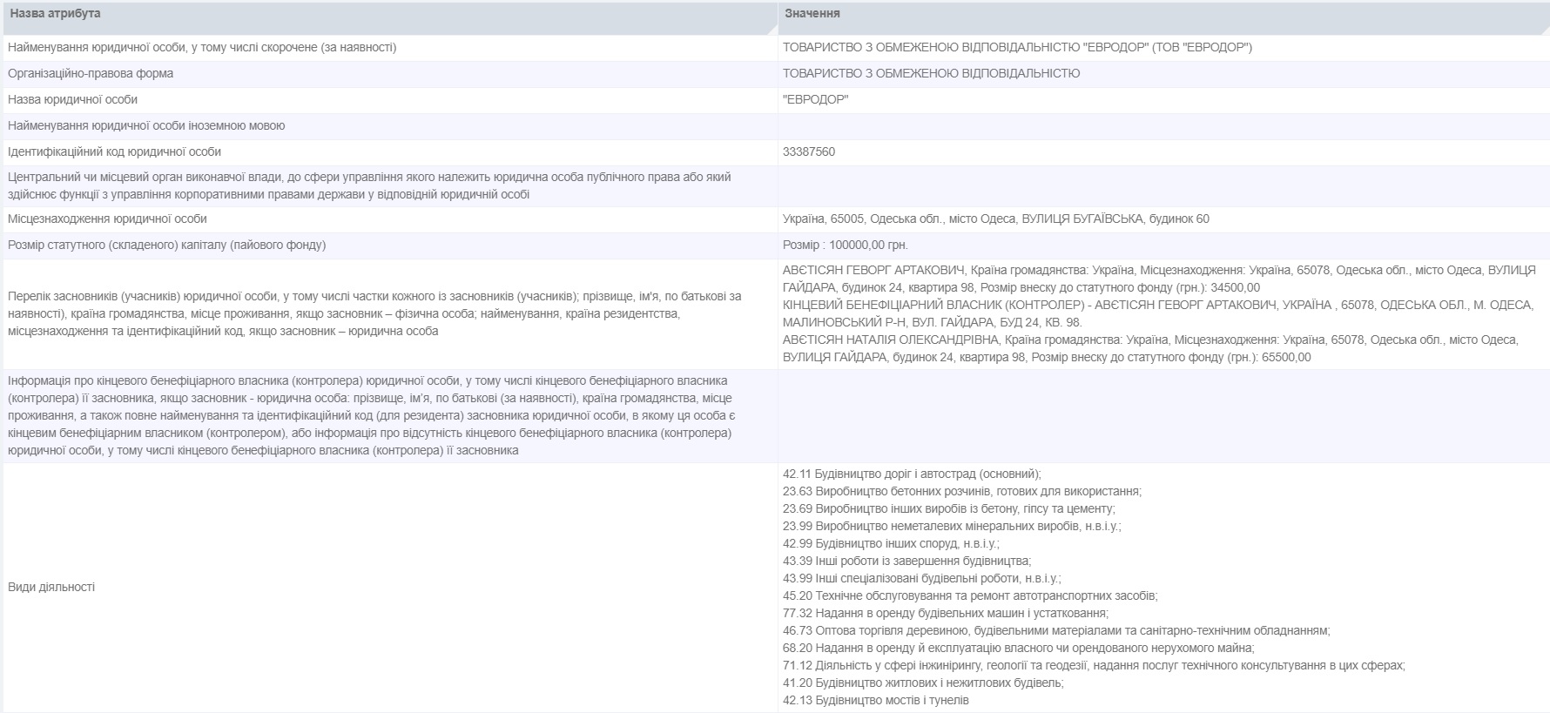Select activity 71.12 Діяльність у сфері інжинірингу
The height and width of the screenshot is (713, 1550).
click(x=1094, y=666)
